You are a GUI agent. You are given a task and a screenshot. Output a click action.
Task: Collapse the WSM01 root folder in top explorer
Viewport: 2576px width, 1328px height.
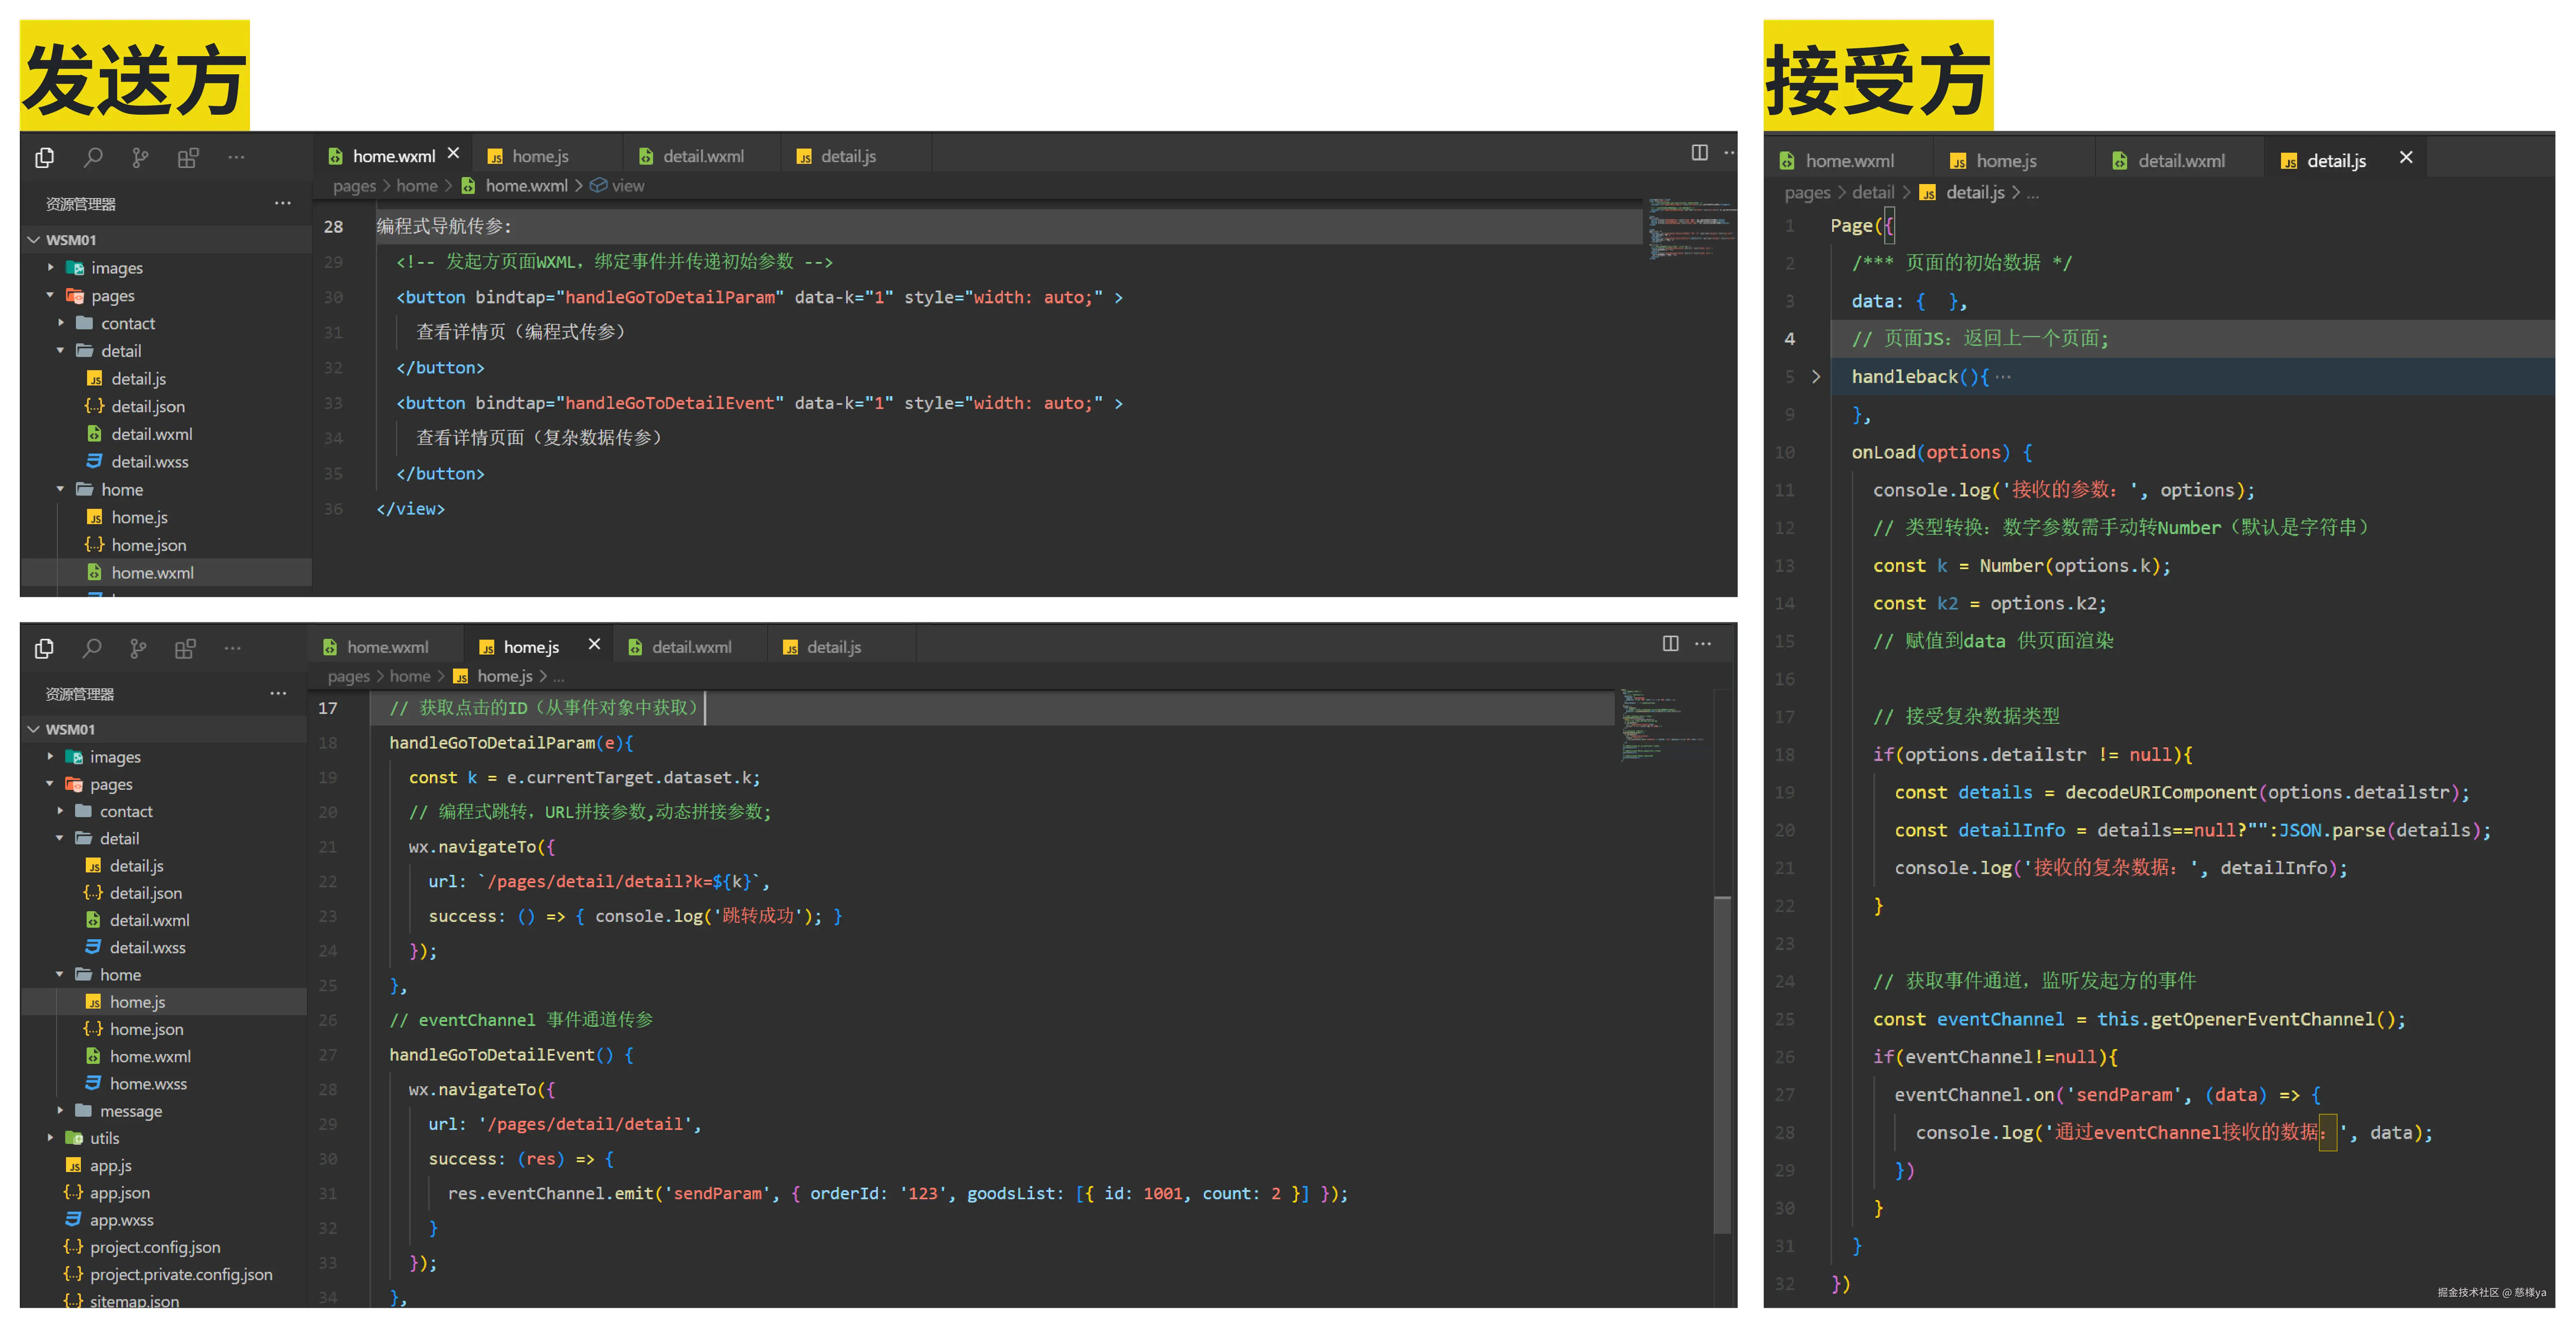tap(34, 240)
